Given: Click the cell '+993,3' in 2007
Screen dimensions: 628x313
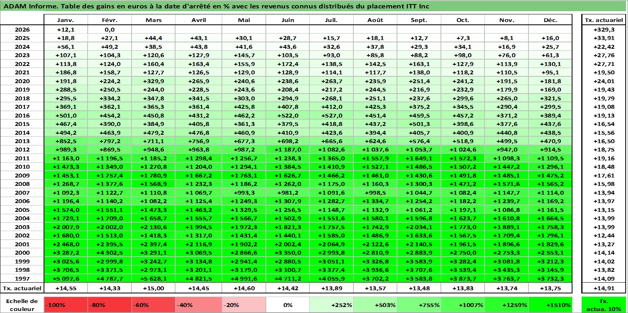Looking at the screenshot, I should [244, 193].
